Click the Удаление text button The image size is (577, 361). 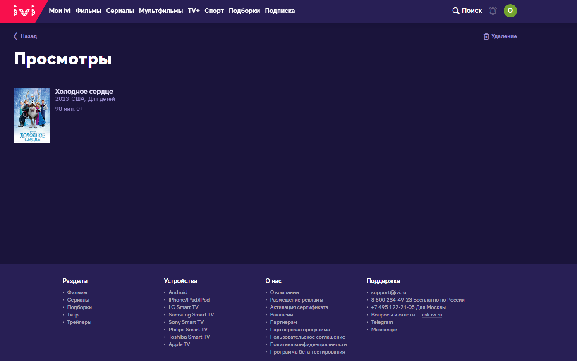point(504,36)
